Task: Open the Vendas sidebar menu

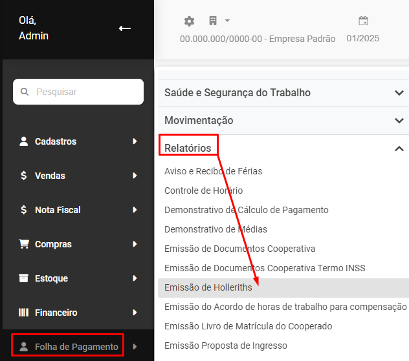Action: click(50, 176)
